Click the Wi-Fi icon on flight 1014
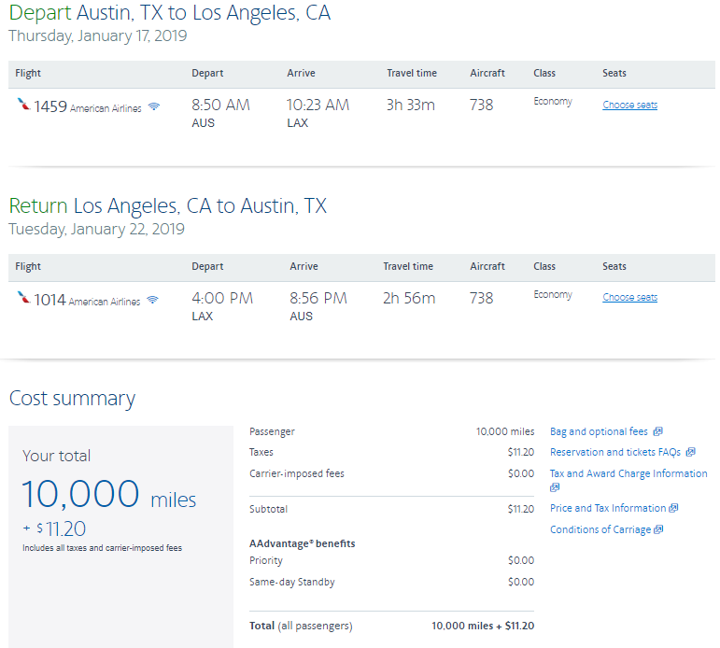The image size is (720, 648). pos(152,301)
